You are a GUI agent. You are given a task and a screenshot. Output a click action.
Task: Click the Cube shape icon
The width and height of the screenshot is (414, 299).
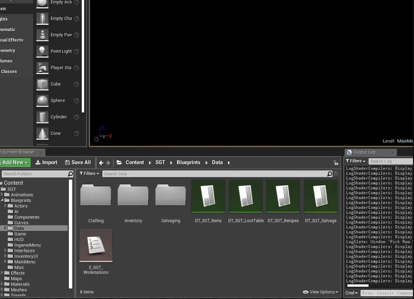click(42, 84)
